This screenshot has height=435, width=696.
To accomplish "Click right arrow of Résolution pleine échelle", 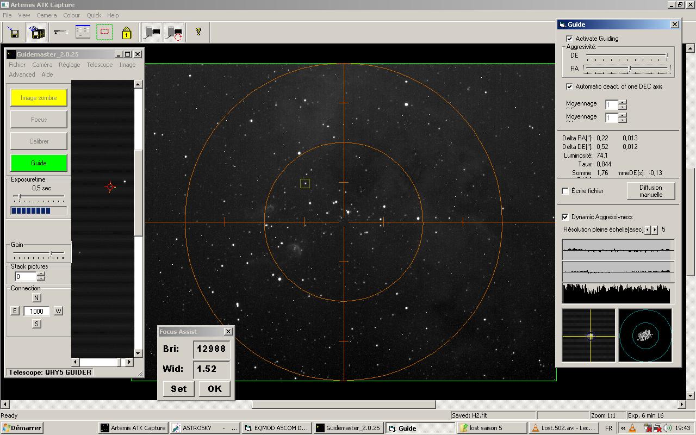I will [x=655, y=230].
